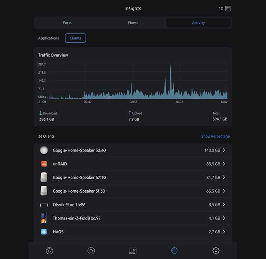Click the 36 Clients heading
266x259 pixels.
coord(46,136)
